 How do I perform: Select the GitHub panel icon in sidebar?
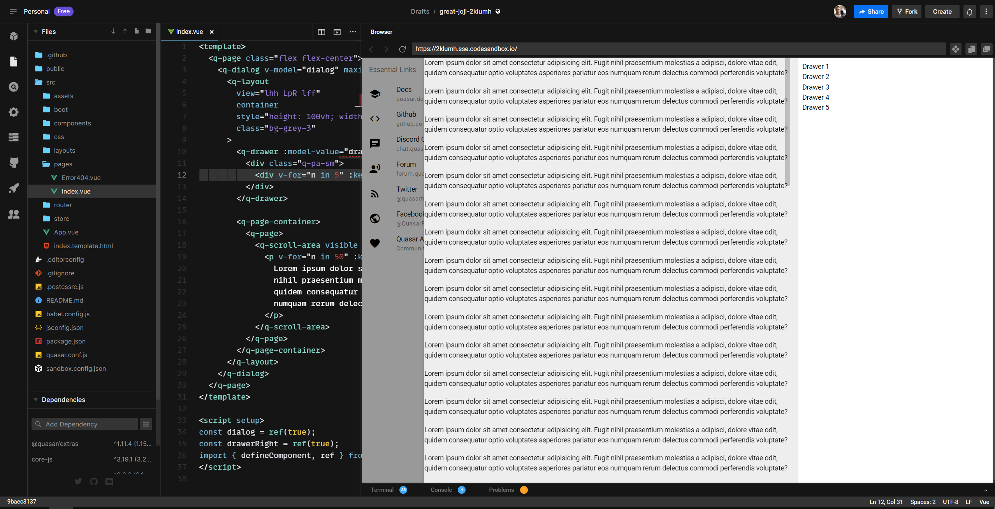click(14, 162)
